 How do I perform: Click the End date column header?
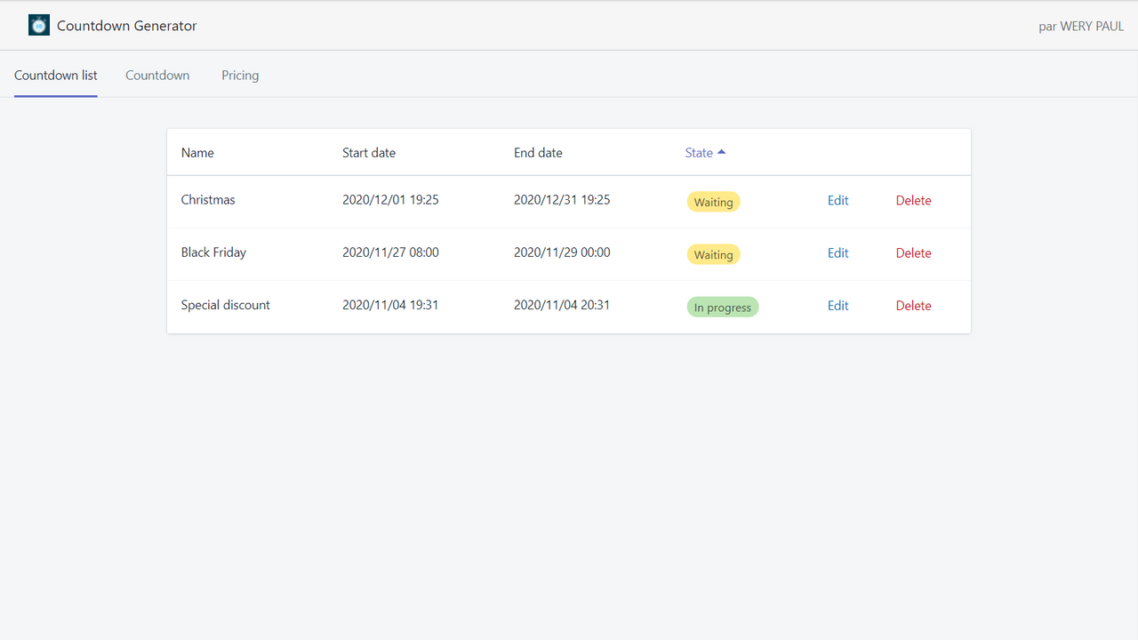point(538,153)
